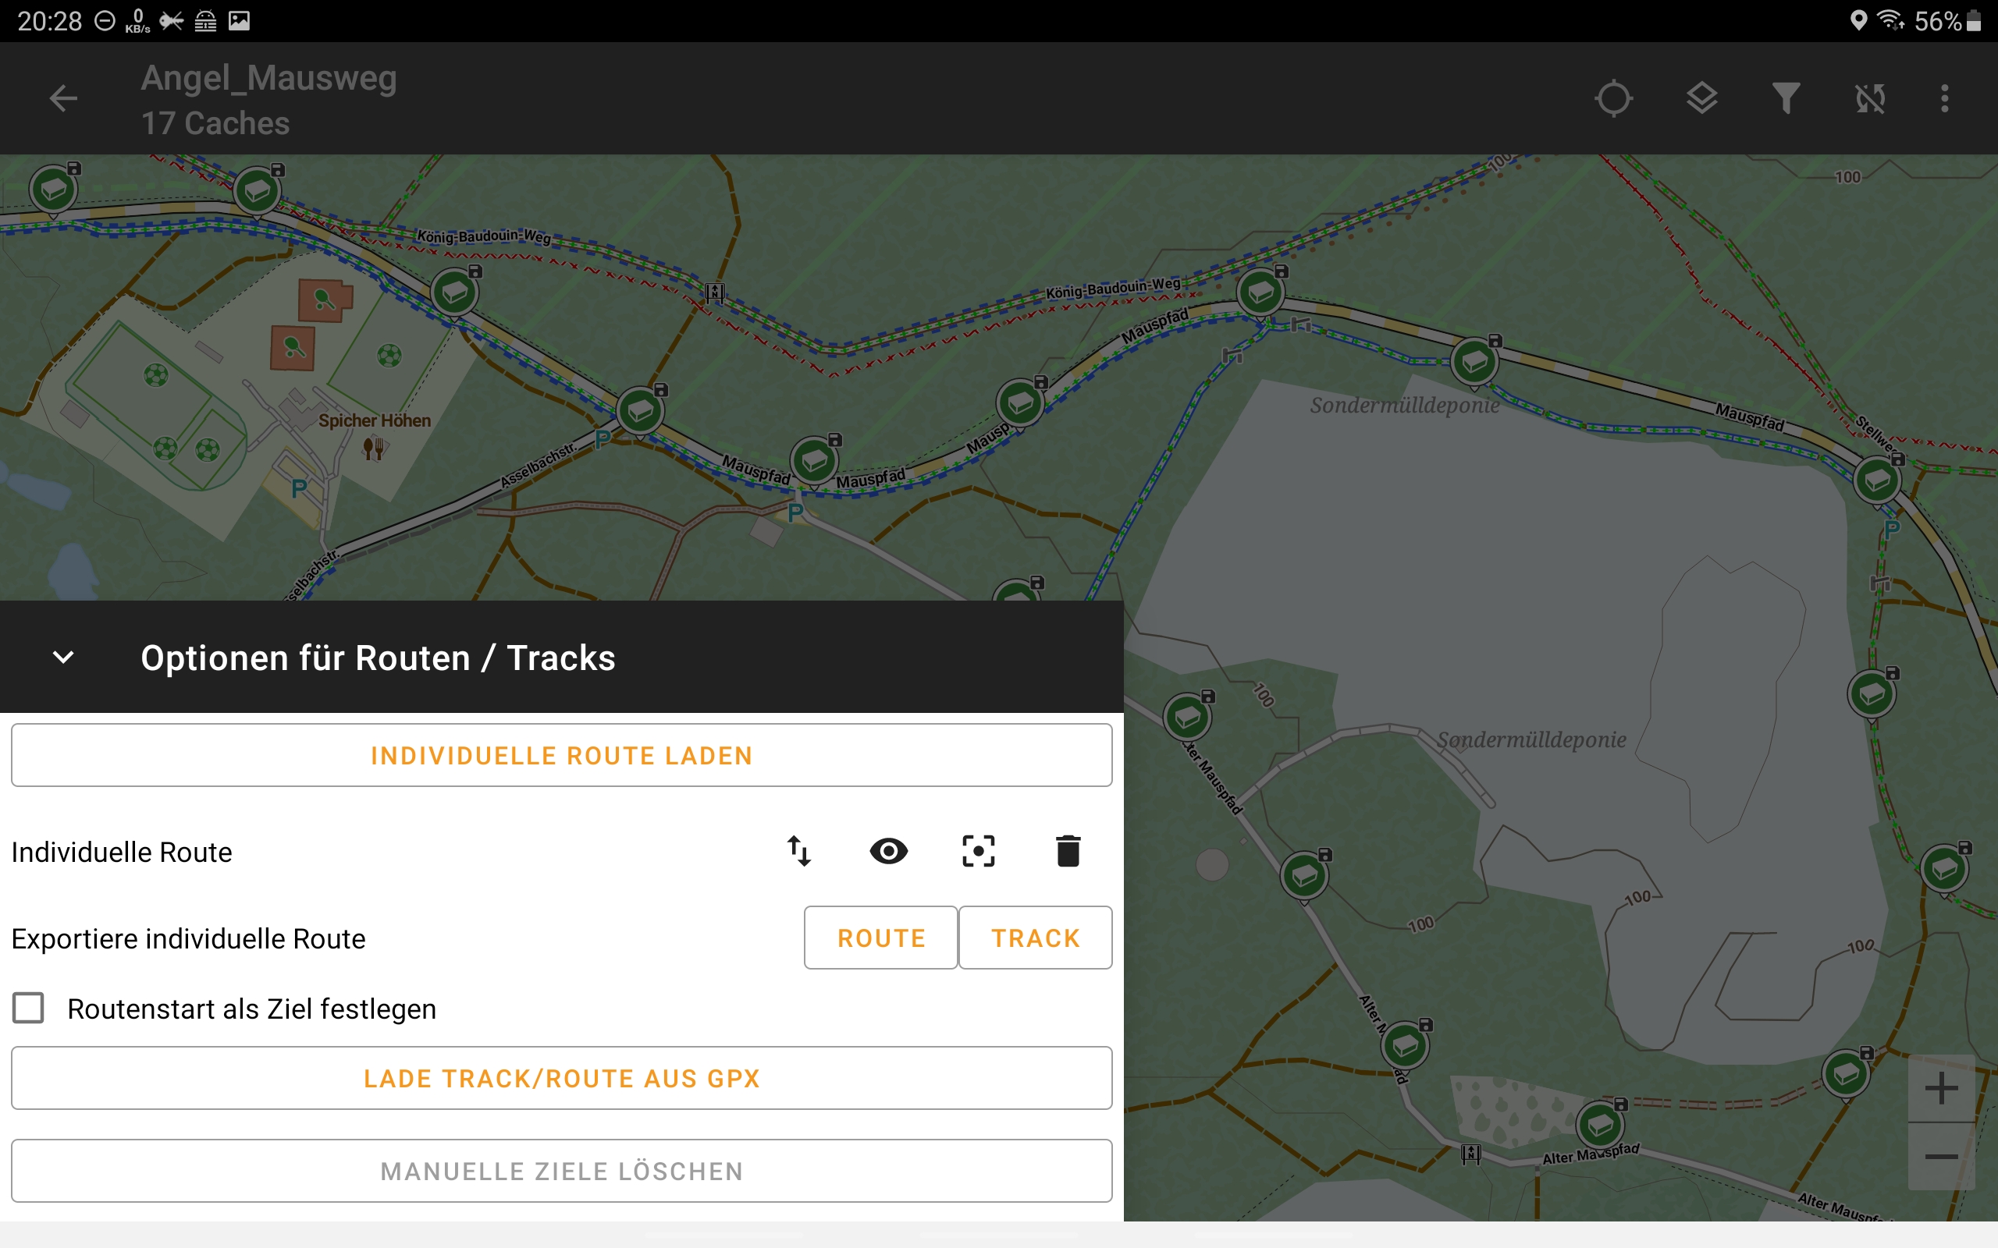Image resolution: width=1998 pixels, height=1248 pixels.
Task: Reverse the individual route direction
Action: click(x=799, y=851)
